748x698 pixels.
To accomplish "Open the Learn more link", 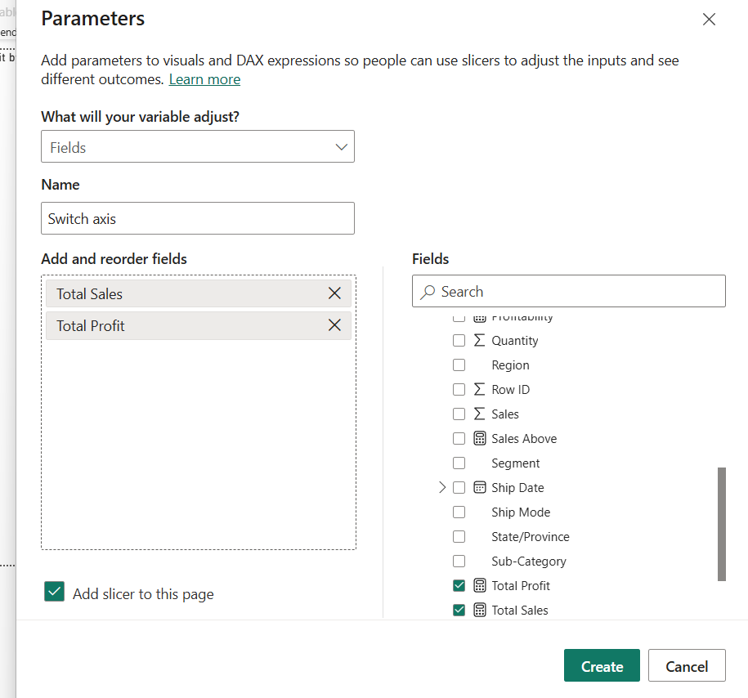I will [x=204, y=79].
